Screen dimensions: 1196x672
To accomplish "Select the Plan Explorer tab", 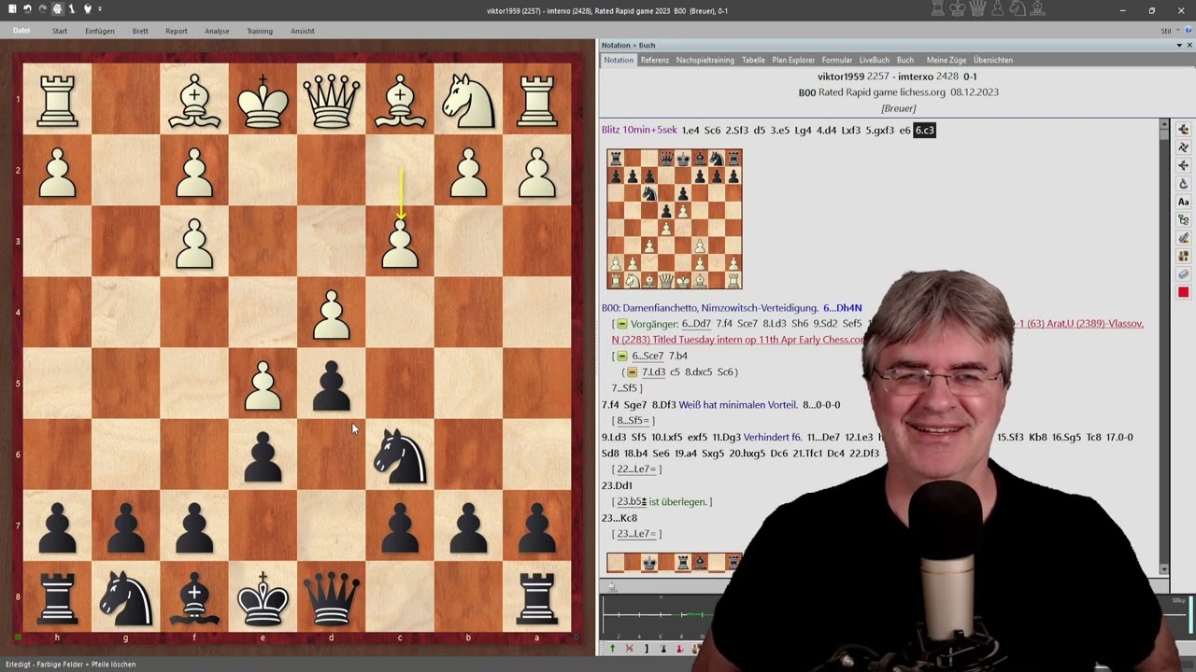I will click(x=793, y=60).
